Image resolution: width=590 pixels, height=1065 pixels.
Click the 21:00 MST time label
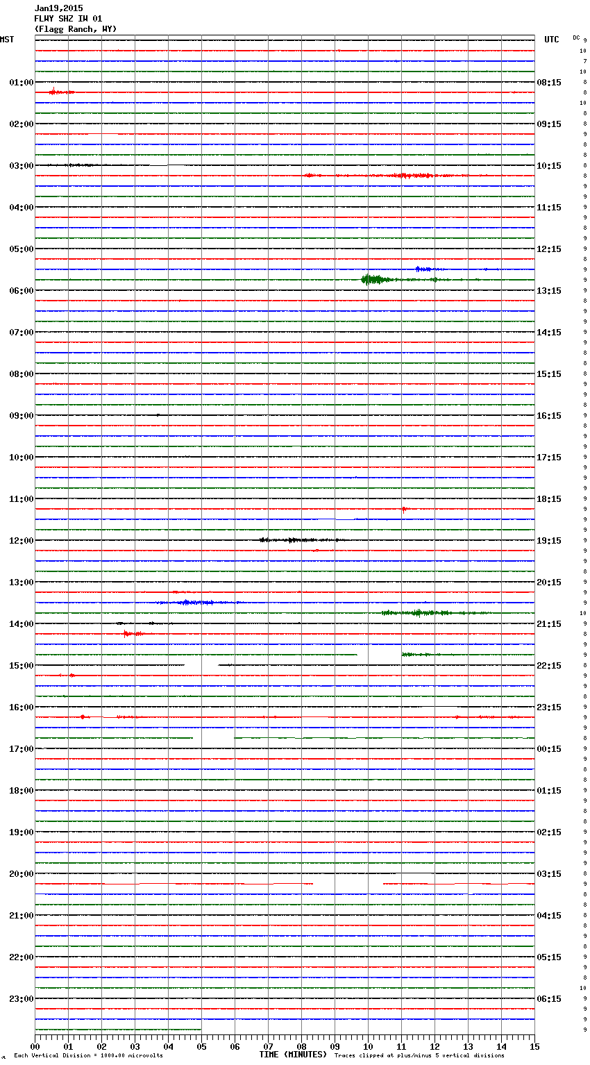21,916
